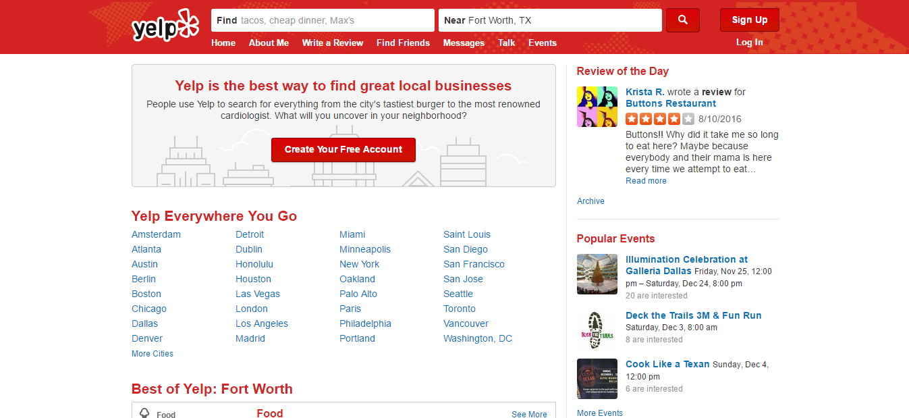Select the Cook Like a Texan event thumbnail
The height and width of the screenshot is (418, 909).
pyautogui.click(x=597, y=379)
